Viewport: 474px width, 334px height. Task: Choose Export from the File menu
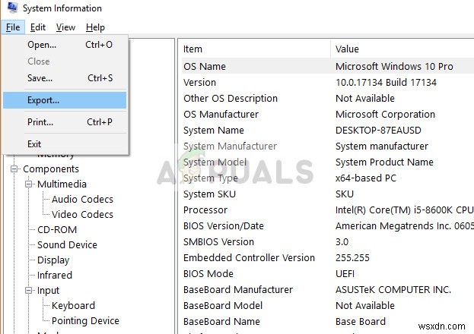[43, 99]
